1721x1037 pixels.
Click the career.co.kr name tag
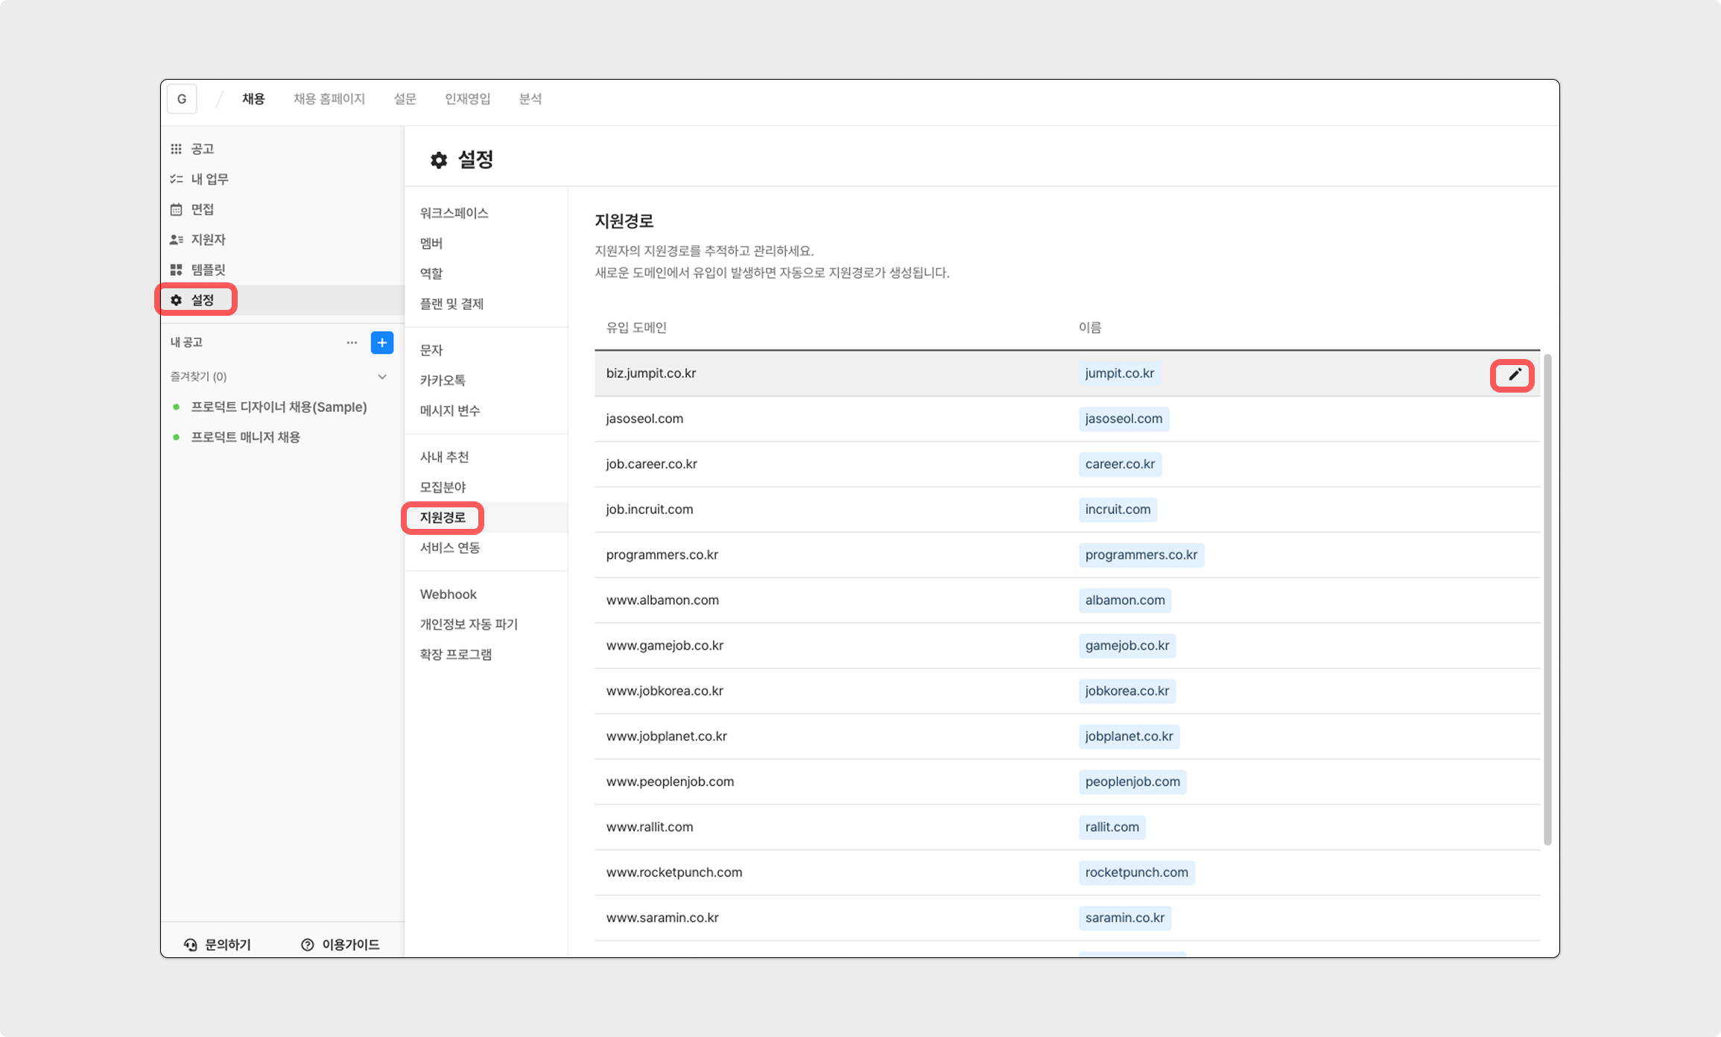(1120, 464)
